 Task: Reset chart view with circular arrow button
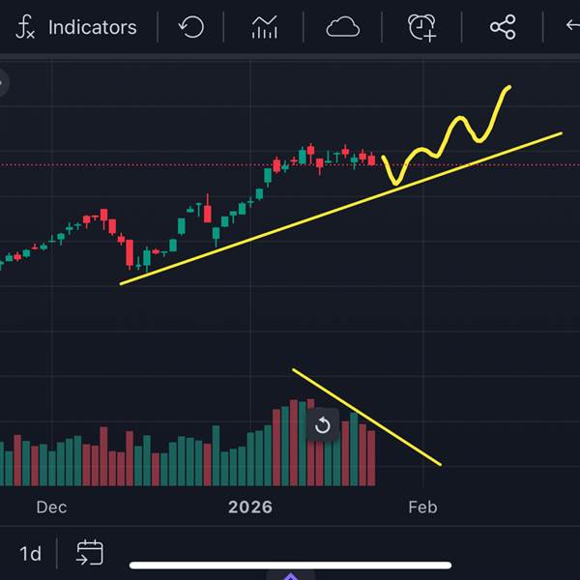coord(323,425)
